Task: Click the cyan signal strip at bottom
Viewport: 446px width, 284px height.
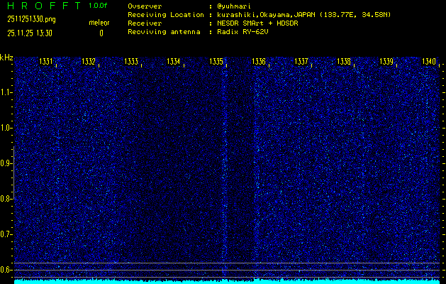Action: 227,281
